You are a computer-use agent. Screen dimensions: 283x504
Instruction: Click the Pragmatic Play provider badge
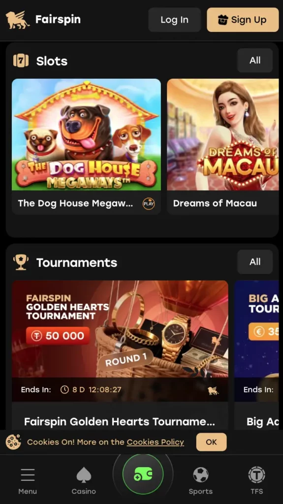coord(149,204)
